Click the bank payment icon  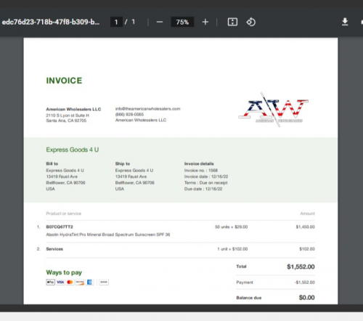pos(104,282)
